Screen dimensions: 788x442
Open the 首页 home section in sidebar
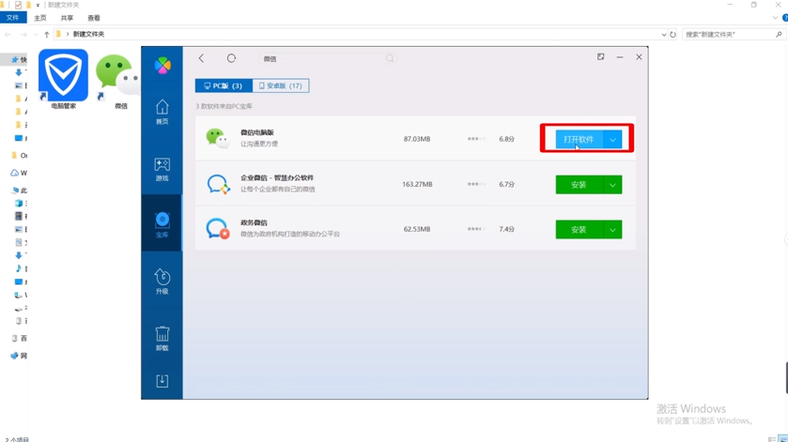tap(162, 112)
